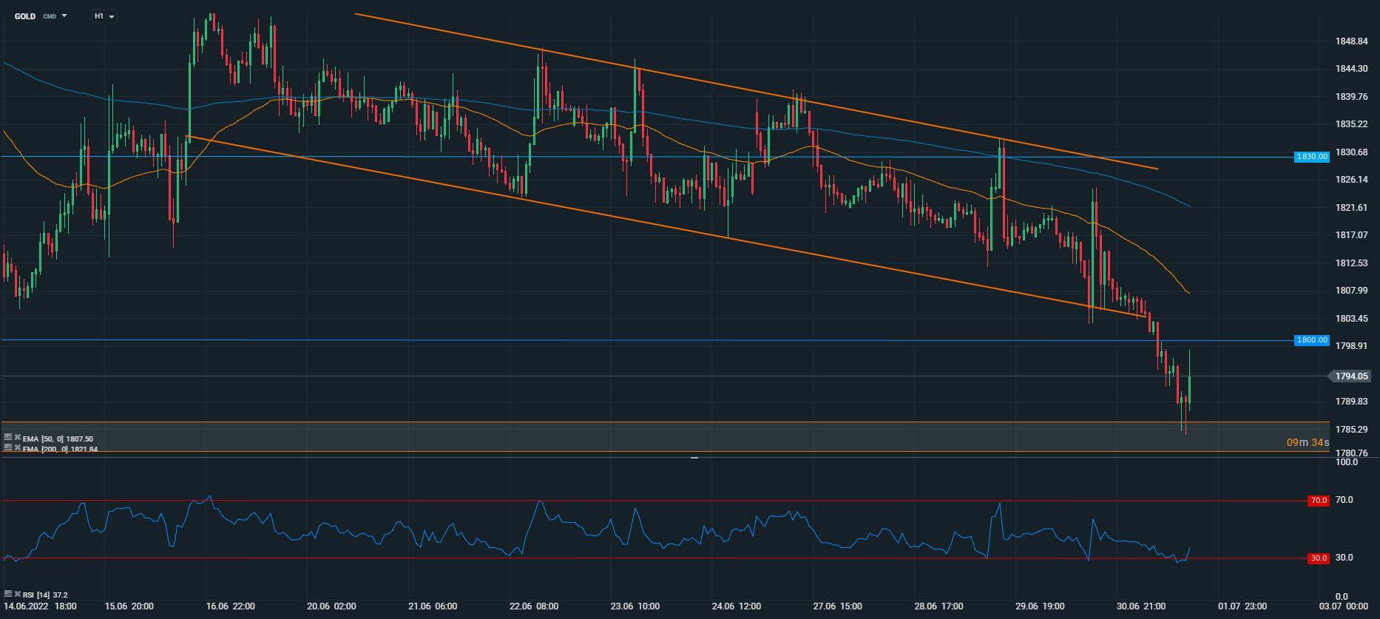1380x619 pixels.
Task: Remove the EMA 50 indicator with its X icon
Action: click(17, 438)
